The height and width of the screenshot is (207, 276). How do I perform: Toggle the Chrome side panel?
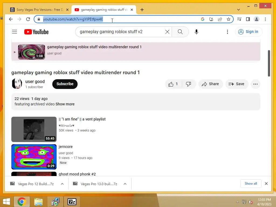pyautogui.click(x=248, y=19)
